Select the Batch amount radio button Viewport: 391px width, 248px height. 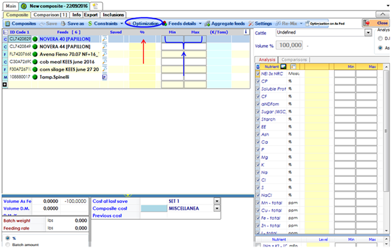pyautogui.click(x=8, y=245)
